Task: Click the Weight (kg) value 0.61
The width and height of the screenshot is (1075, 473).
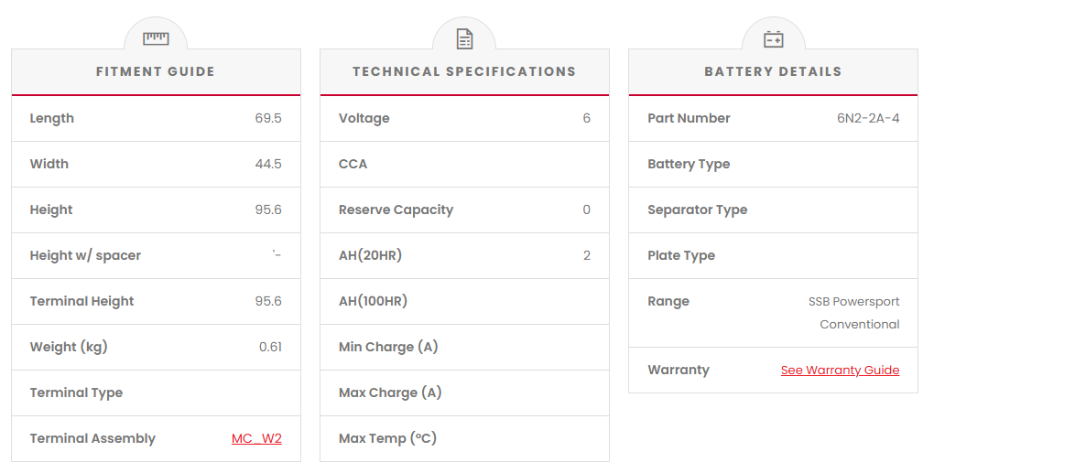Action: (x=270, y=347)
